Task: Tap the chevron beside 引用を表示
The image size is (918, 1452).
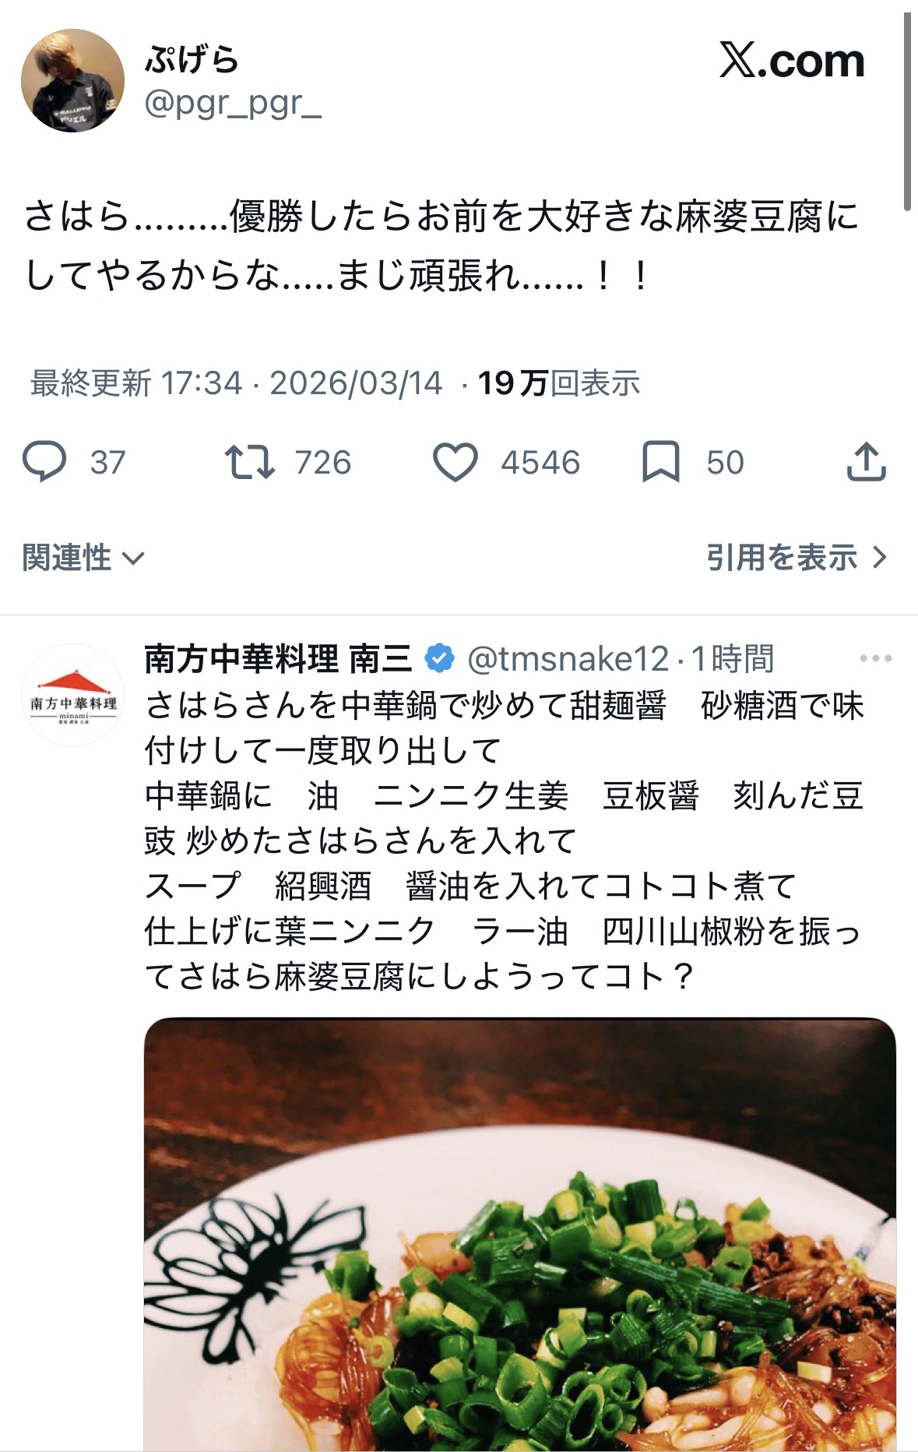Action: 880,558
